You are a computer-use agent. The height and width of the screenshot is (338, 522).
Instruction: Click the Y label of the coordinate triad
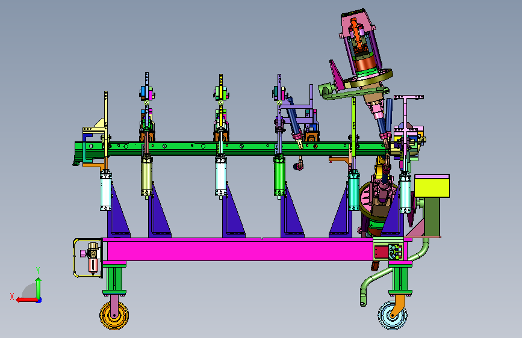(x=38, y=271)
